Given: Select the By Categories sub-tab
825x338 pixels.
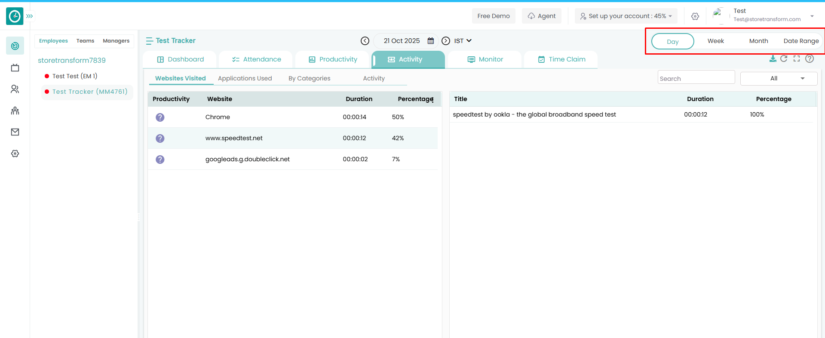Looking at the screenshot, I should pyautogui.click(x=310, y=78).
